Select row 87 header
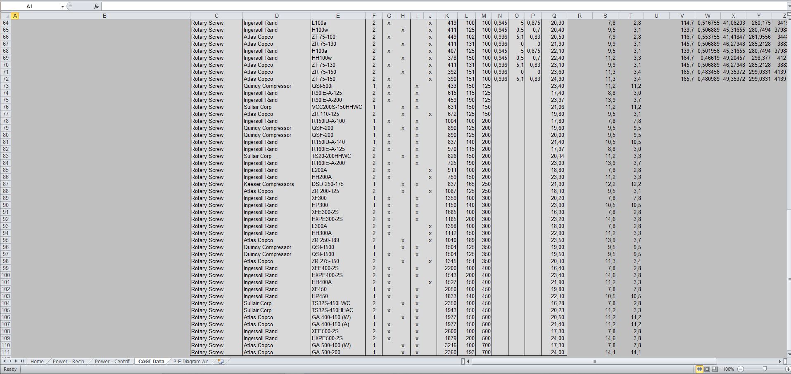The image size is (791, 374). pyautogui.click(x=5, y=184)
